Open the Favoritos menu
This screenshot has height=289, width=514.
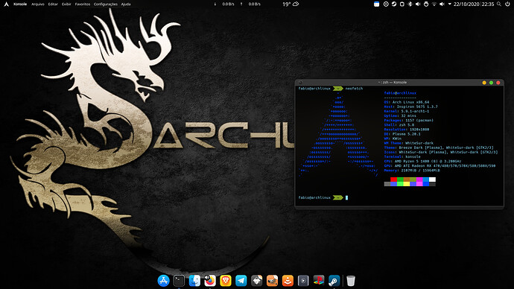[83, 4]
